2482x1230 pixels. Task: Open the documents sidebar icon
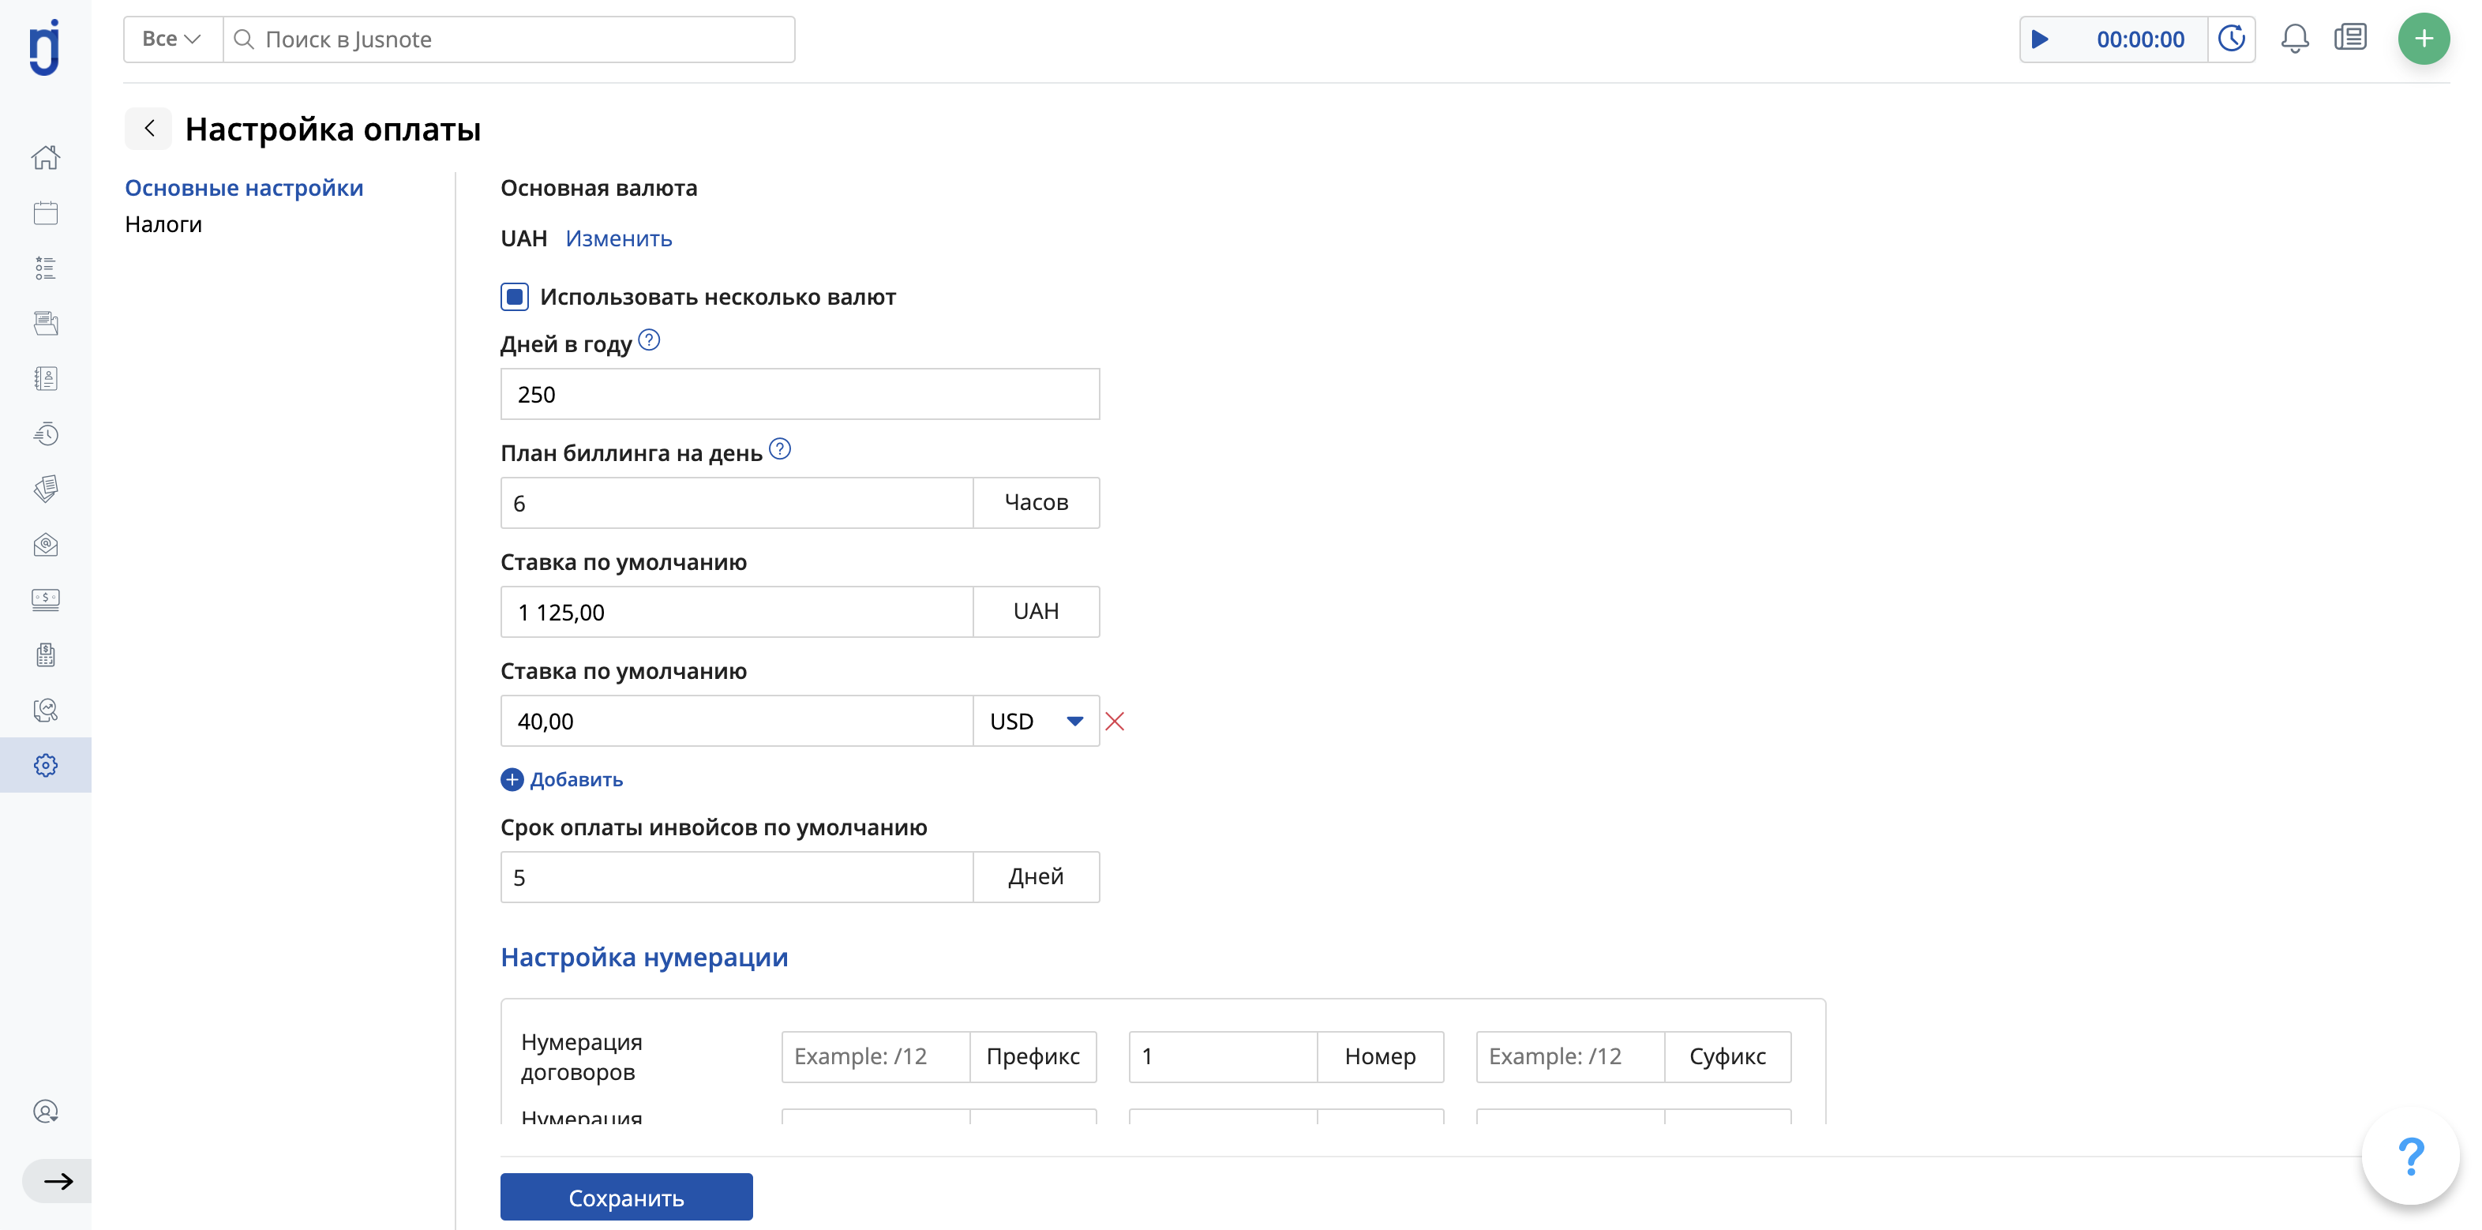click(x=45, y=489)
